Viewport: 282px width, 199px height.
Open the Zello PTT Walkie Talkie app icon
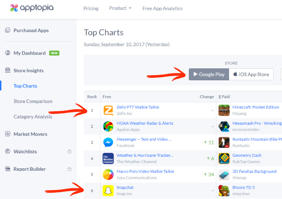pos(109,110)
